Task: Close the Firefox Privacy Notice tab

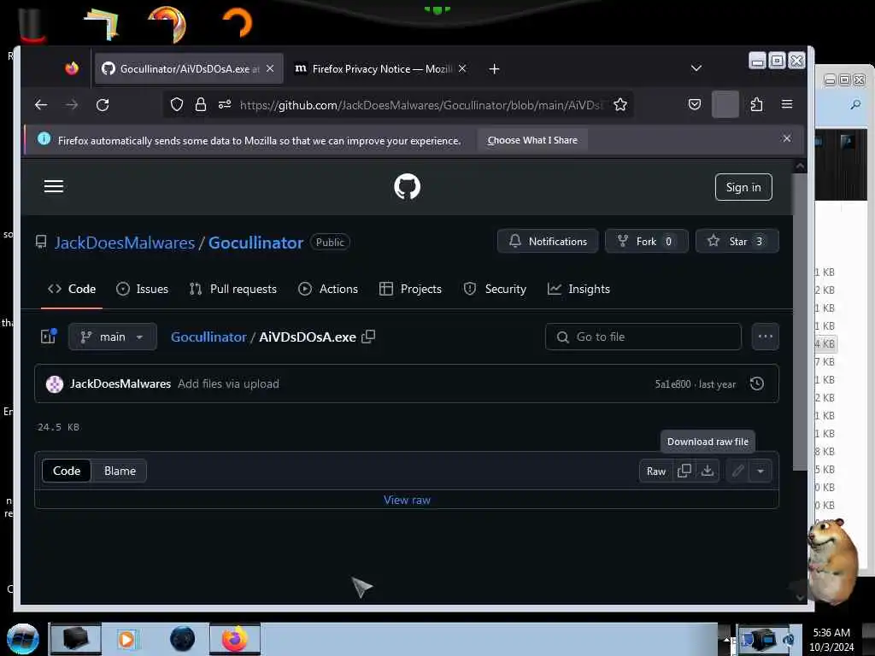Action: point(462,68)
